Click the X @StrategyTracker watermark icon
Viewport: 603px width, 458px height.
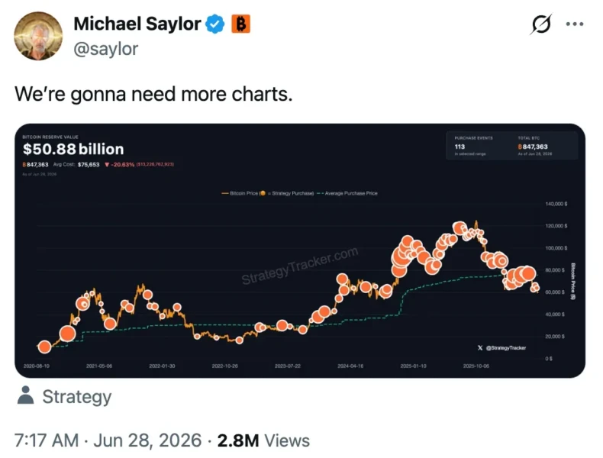pyautogui.click(x=480, y=347)
